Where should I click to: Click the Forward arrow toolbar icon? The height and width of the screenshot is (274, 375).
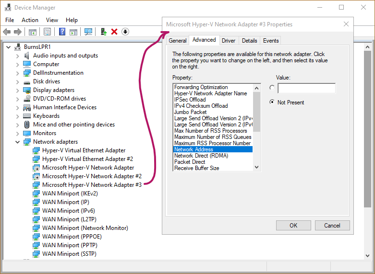coord(18,32)
